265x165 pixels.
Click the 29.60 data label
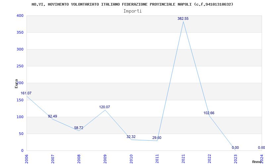point(157,138)
